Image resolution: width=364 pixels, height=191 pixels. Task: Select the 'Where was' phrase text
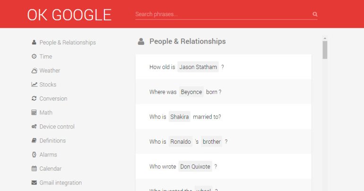(x=163, y=92)
